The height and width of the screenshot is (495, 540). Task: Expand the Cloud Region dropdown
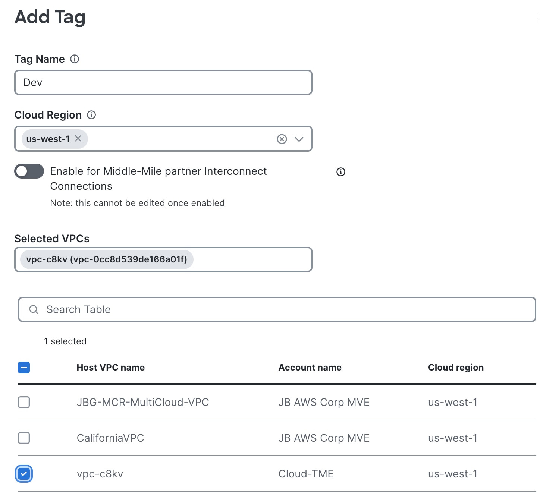tap(299, 139)
